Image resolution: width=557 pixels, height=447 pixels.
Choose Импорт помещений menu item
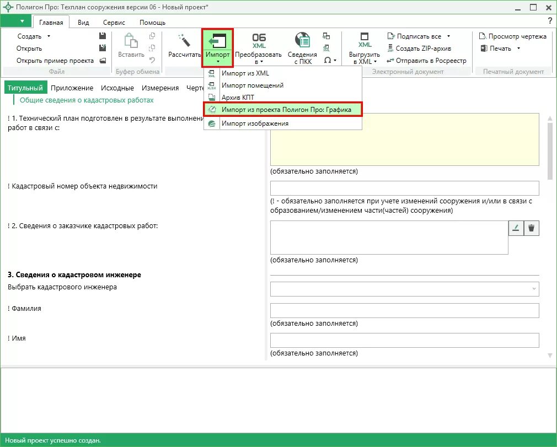click(283, 85)
